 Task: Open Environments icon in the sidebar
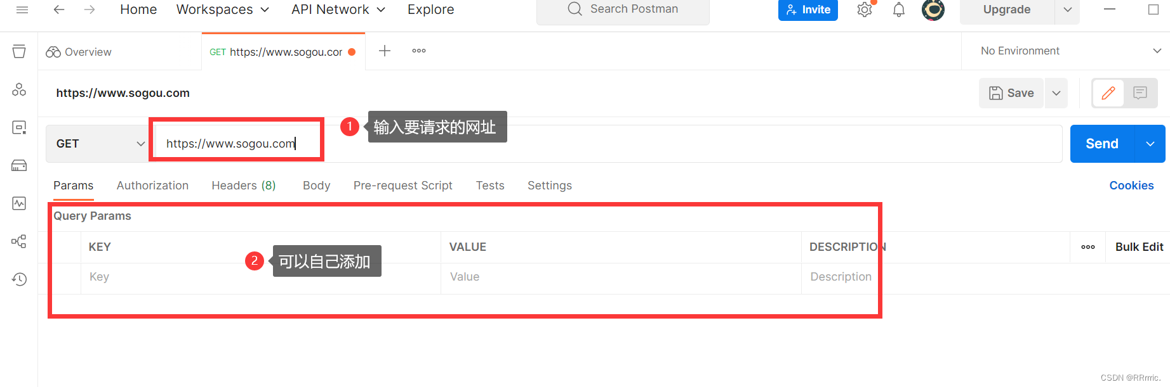[x=19, y=127]
